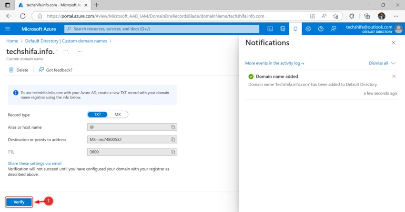
Task: Click More events in the activity log
Action: (274, 63)
